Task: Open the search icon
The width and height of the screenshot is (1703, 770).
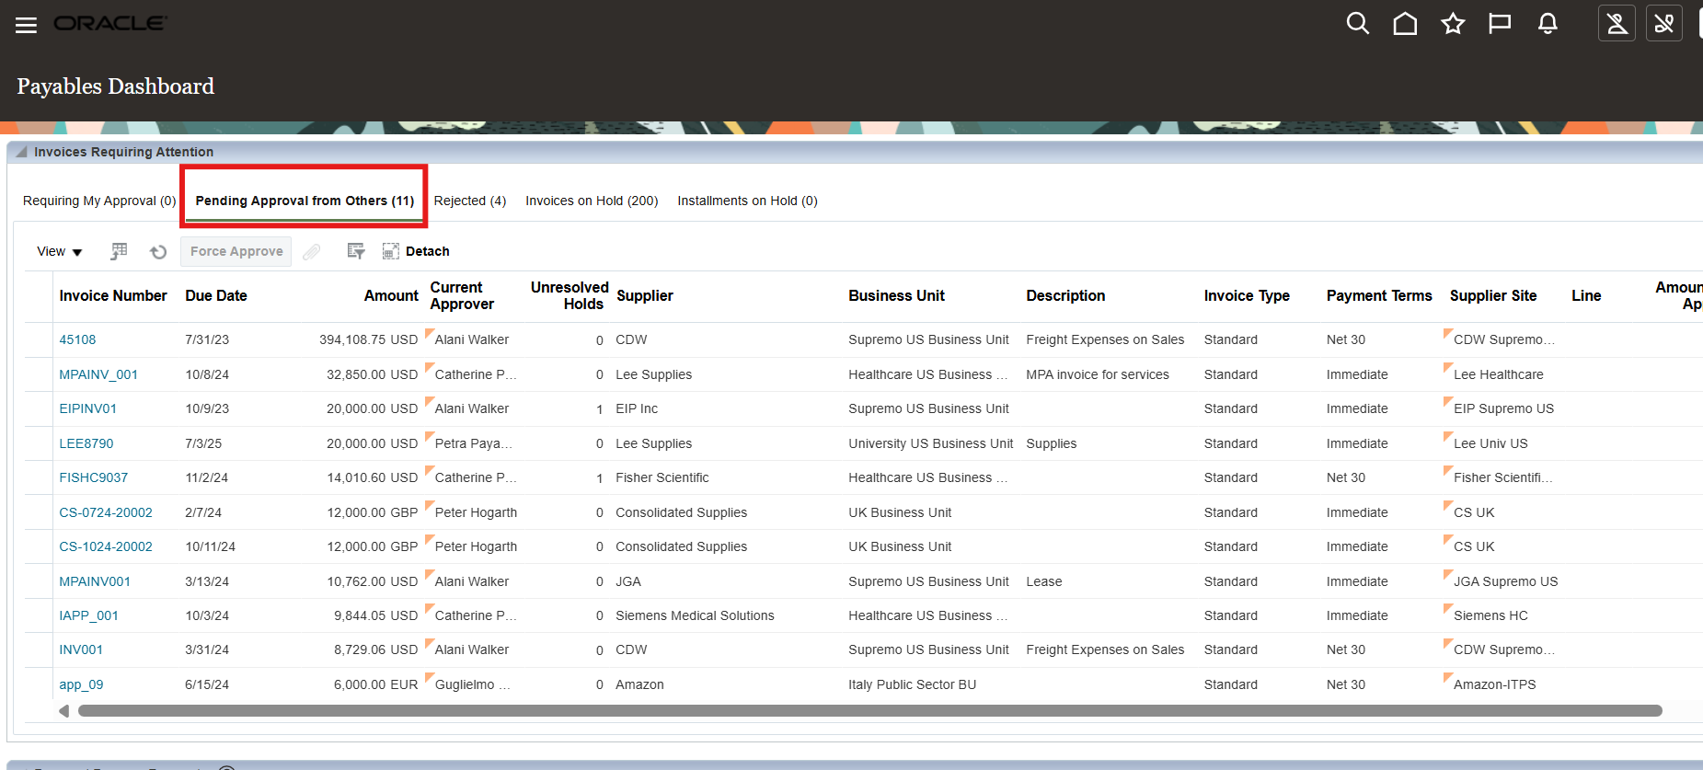Action: pos(1358,24)
